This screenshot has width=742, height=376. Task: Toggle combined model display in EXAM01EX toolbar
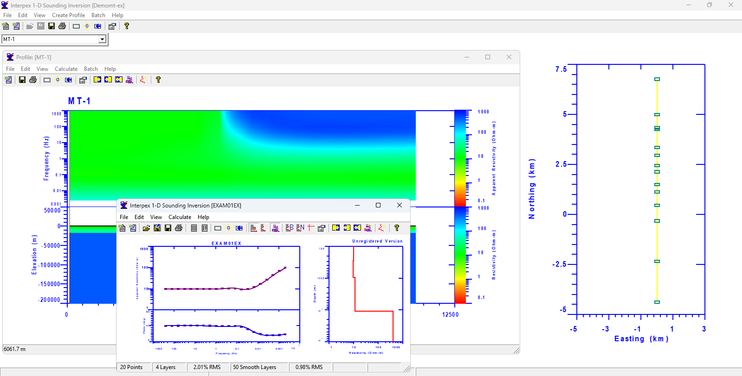[x=275, y=228]
